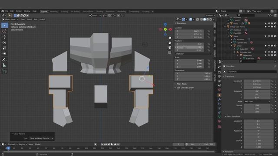
Task: Select the Select Box tool
Action: 4,25
